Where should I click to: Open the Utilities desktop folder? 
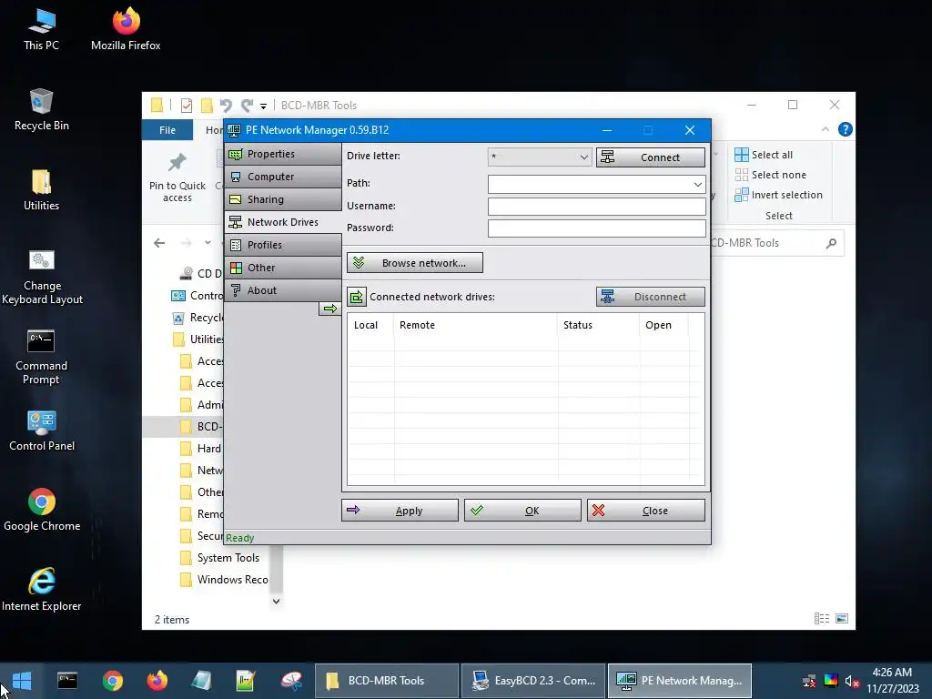click(42, 190)
